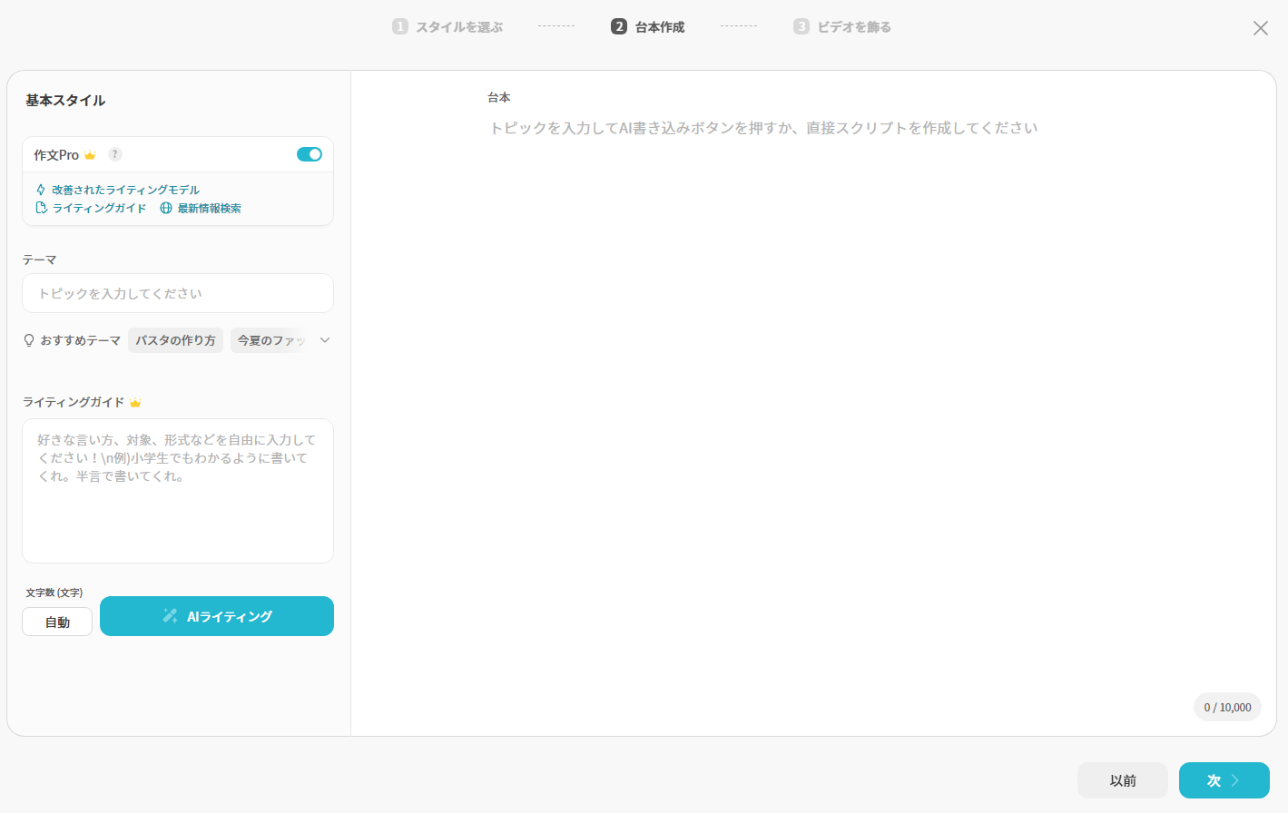
Task: Click 改善されたライティングモデル link
Action: coord(125,190)
